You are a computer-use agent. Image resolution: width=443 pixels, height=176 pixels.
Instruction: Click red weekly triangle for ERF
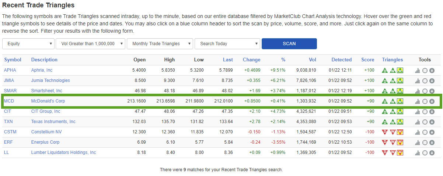click(x=393, y=142)
